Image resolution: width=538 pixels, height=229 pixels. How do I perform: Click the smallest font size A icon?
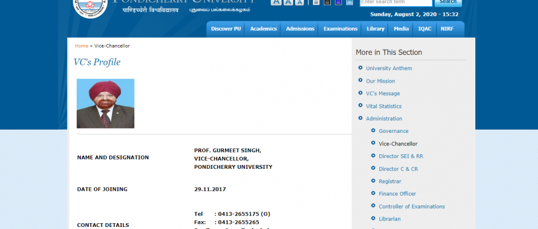pos(299,2)
